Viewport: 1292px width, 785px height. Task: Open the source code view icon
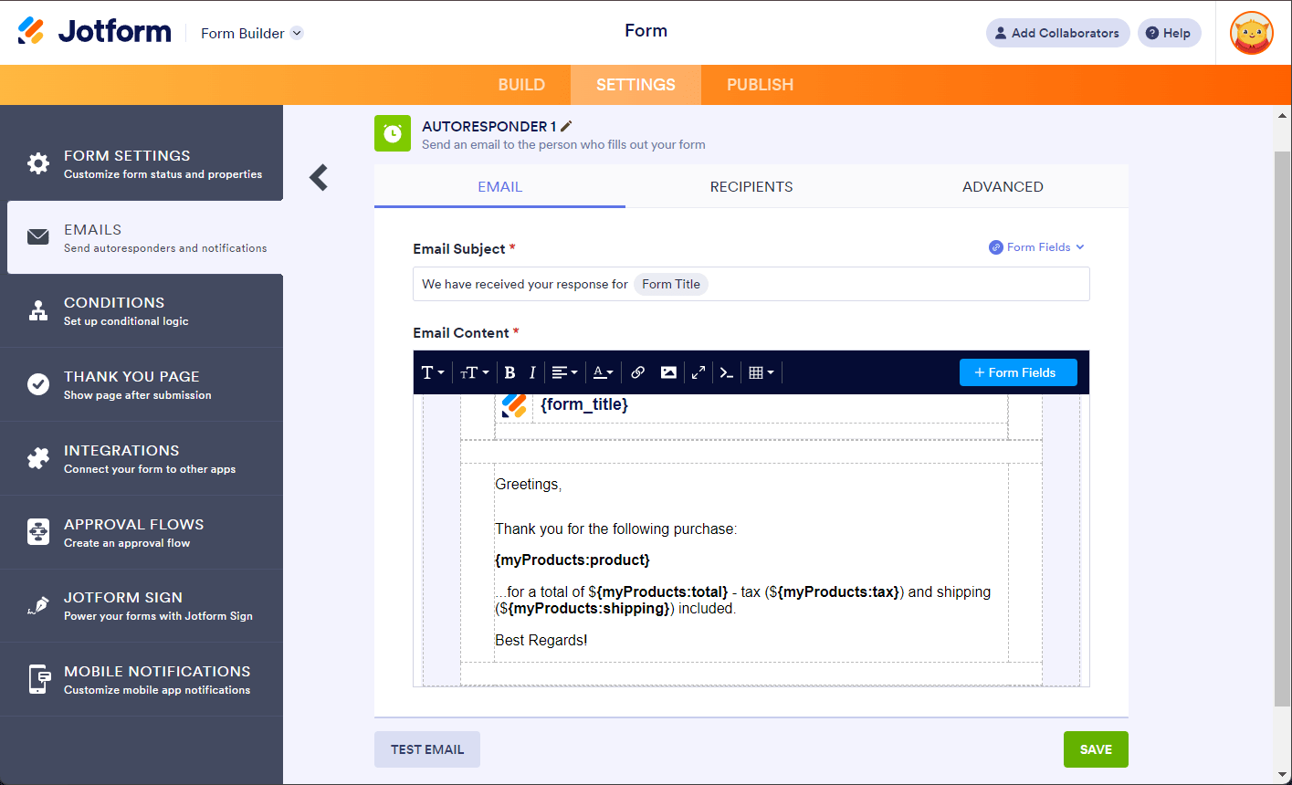pyautogui.click(x=727, y=372)
